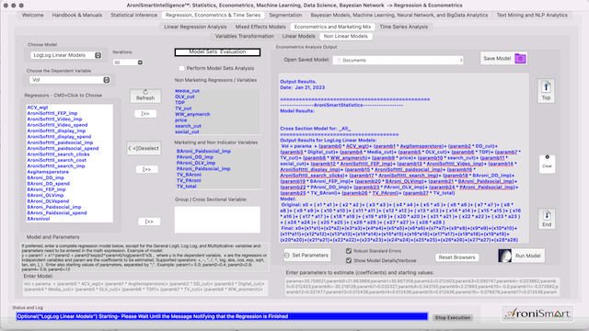Click the Run Model moon icon
Screen dimensions: 589x331
click(x=504, y=256)
